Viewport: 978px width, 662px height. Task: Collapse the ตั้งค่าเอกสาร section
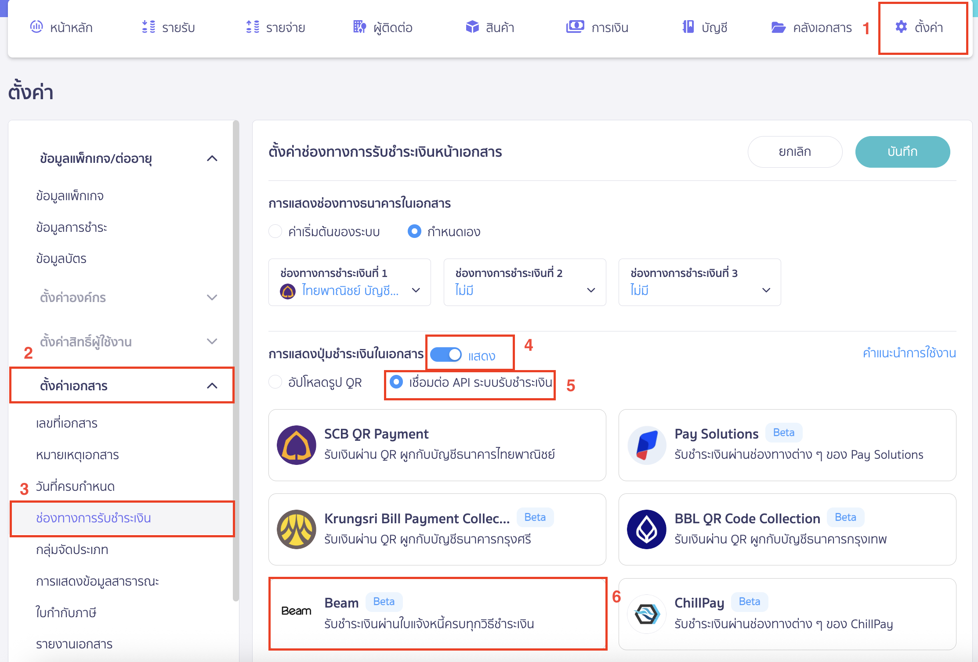[212, 386]
